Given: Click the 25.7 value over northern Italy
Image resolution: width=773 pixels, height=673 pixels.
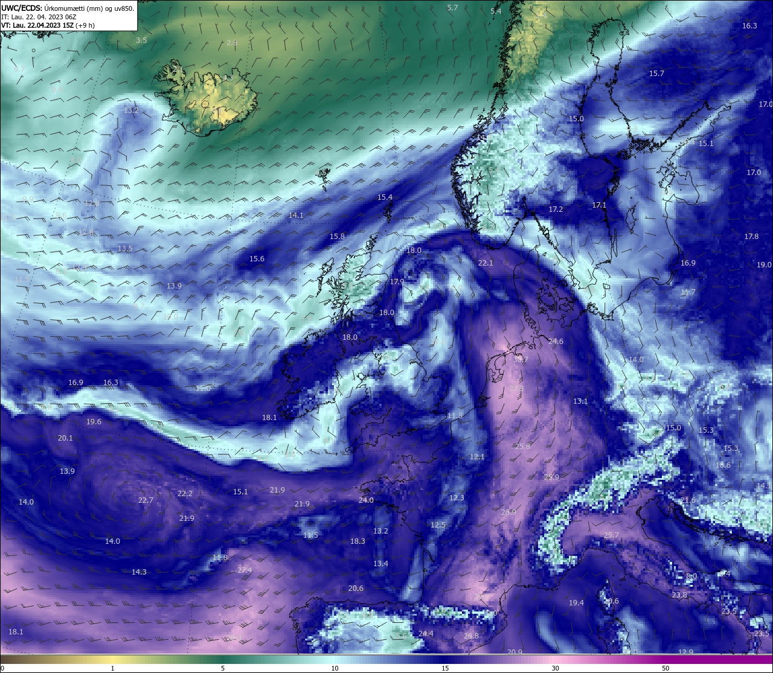Looking at the screenshot, I should pos(611,535).
